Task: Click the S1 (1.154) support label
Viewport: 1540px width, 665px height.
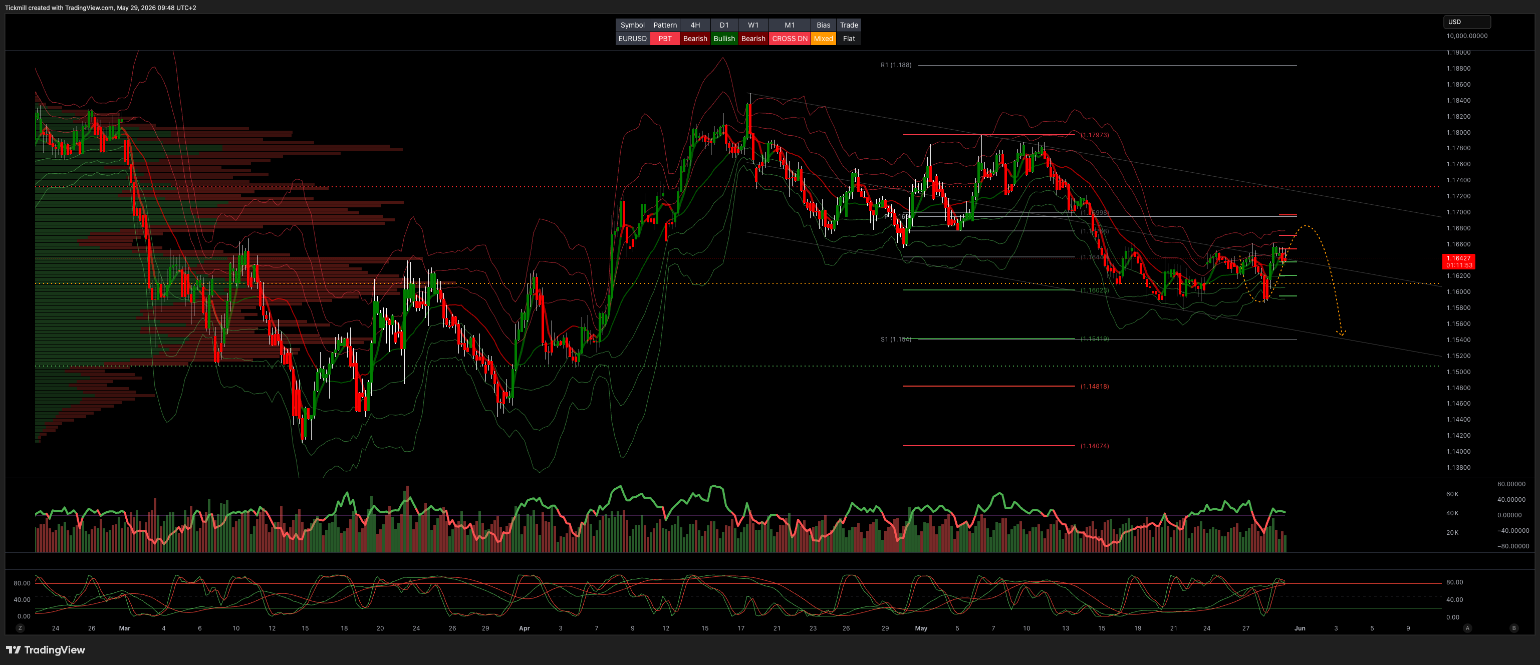Action: [896, 340]
